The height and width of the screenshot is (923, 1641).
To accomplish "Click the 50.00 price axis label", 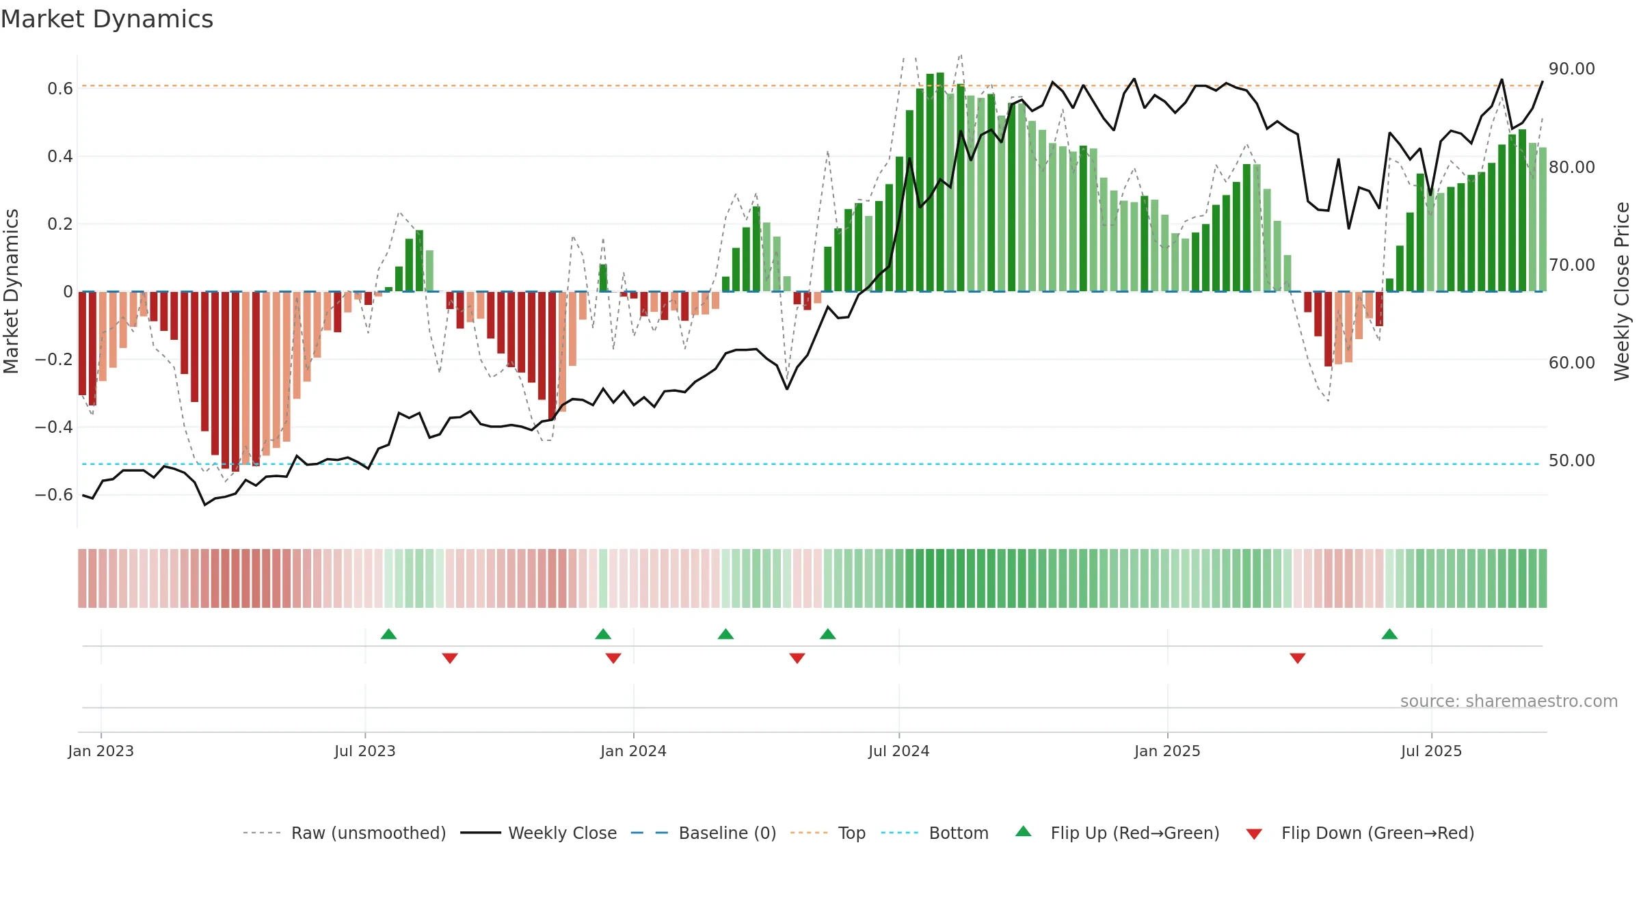I will (1572, 461).
